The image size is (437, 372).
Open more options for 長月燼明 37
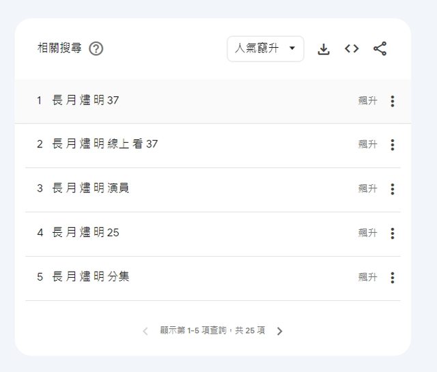[x=392, y=101]
